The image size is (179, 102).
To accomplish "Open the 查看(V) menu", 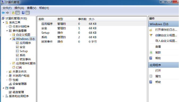I will [x=32, y=8].
